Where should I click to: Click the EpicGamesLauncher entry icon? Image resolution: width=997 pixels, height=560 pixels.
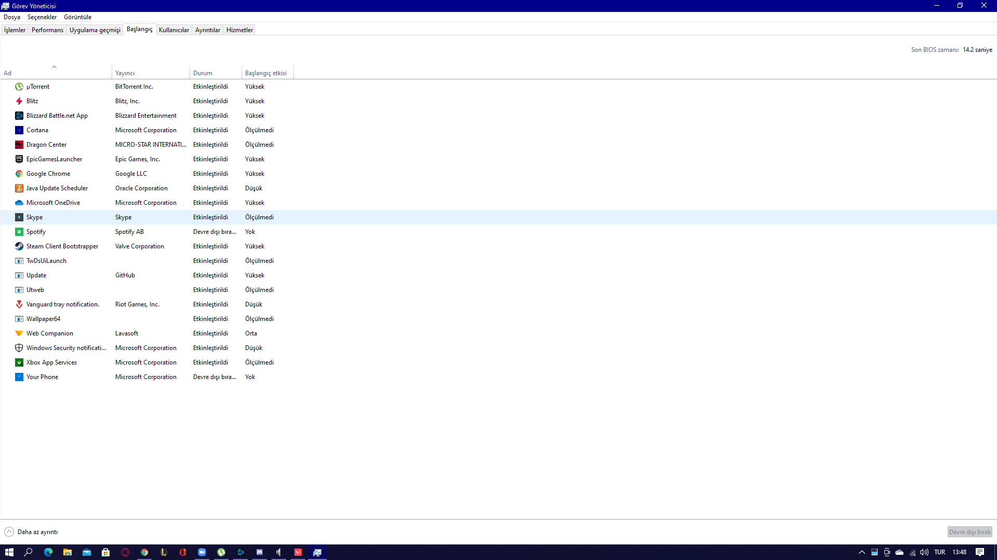pos(19,159)
